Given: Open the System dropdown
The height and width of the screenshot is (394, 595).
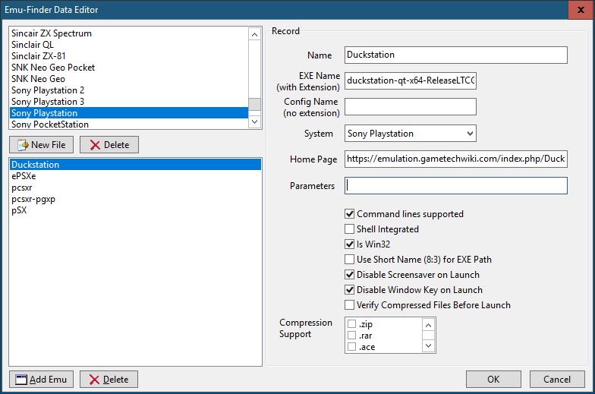Looking at the screenshot, I should pyautogui.click(x=410, y=134).
